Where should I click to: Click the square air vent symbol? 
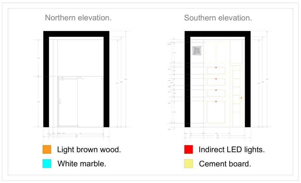coord(197,51)
